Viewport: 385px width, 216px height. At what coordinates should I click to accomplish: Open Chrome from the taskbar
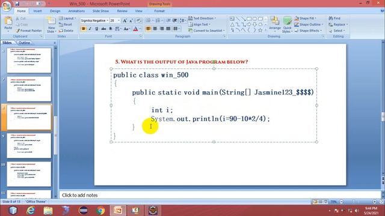pyautogui.click(x=100, y=211)
